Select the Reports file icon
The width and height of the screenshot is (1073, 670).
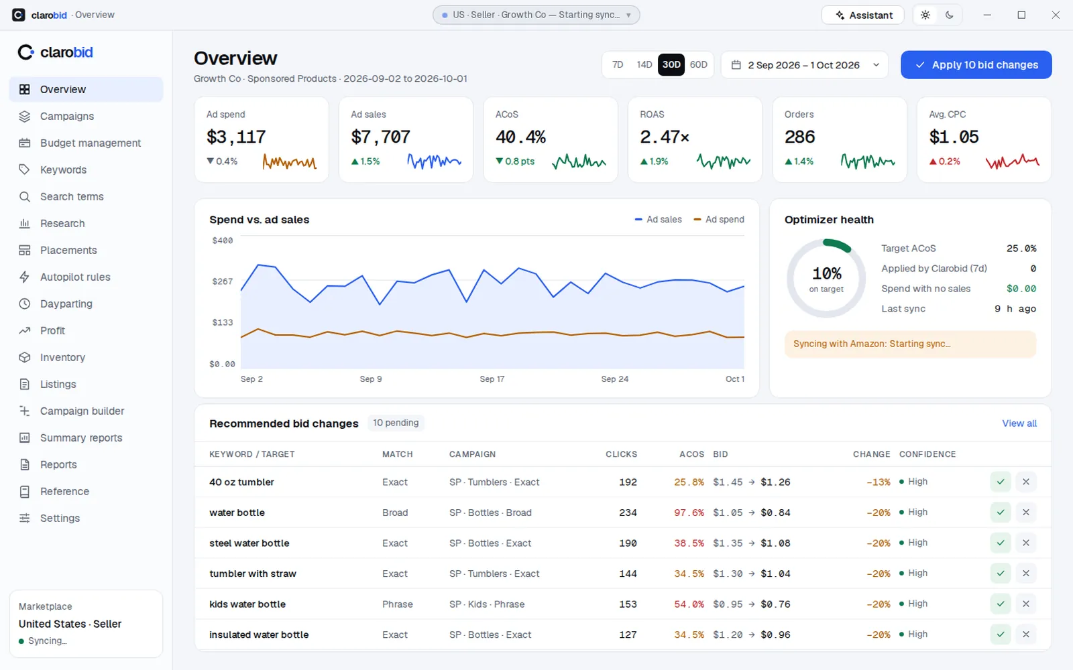click(25, 464)
